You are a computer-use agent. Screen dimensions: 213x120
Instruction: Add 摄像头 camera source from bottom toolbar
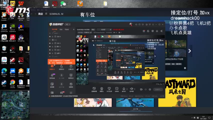pyautogui.click(x=102, y=90)
